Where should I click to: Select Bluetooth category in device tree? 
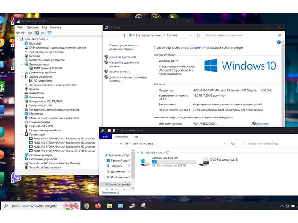(35, 44)
